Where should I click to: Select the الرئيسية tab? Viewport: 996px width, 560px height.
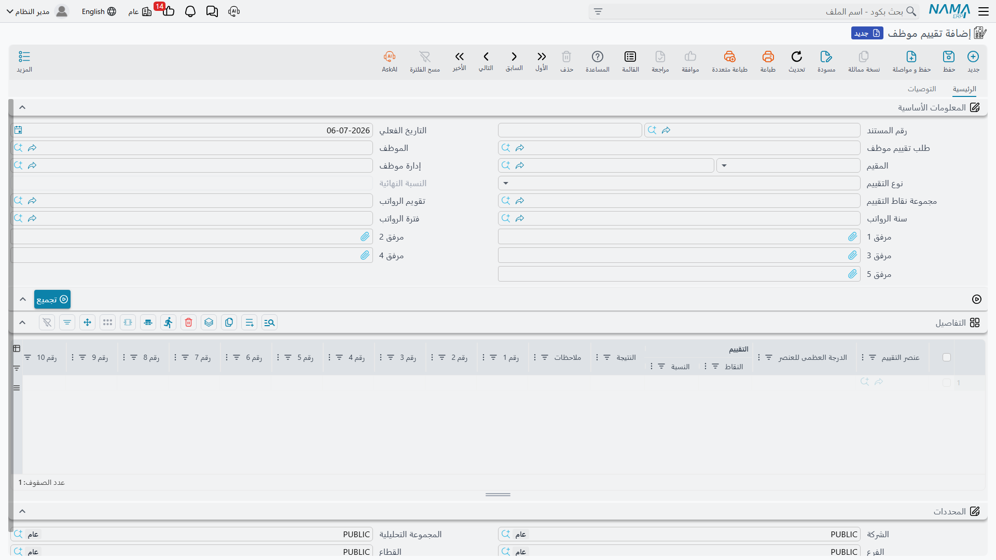964,89
